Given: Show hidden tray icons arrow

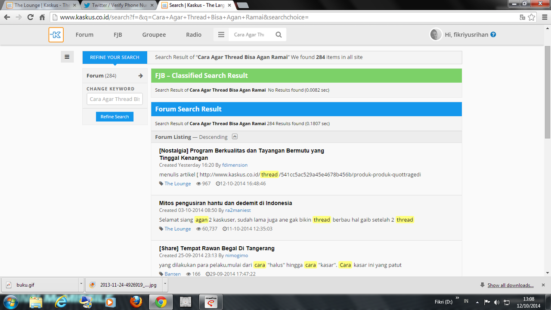Looking at the screenshot, I should [477, 302].
